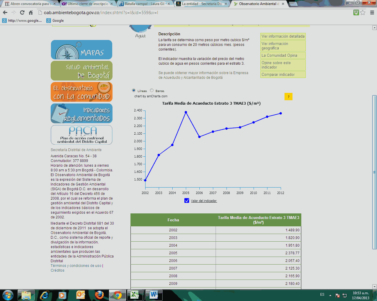Switch to Batalla campal - Laura Gil tab

[x=144, y=4]
